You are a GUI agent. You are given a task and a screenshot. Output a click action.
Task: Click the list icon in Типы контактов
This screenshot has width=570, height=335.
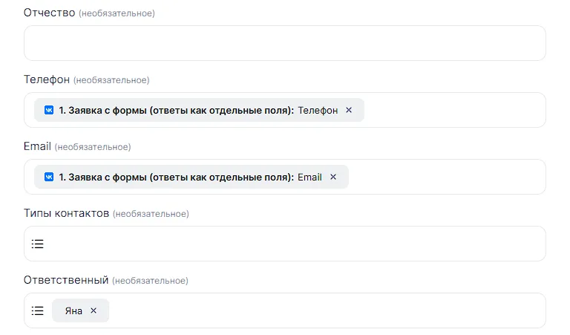(x=38, y=244)
